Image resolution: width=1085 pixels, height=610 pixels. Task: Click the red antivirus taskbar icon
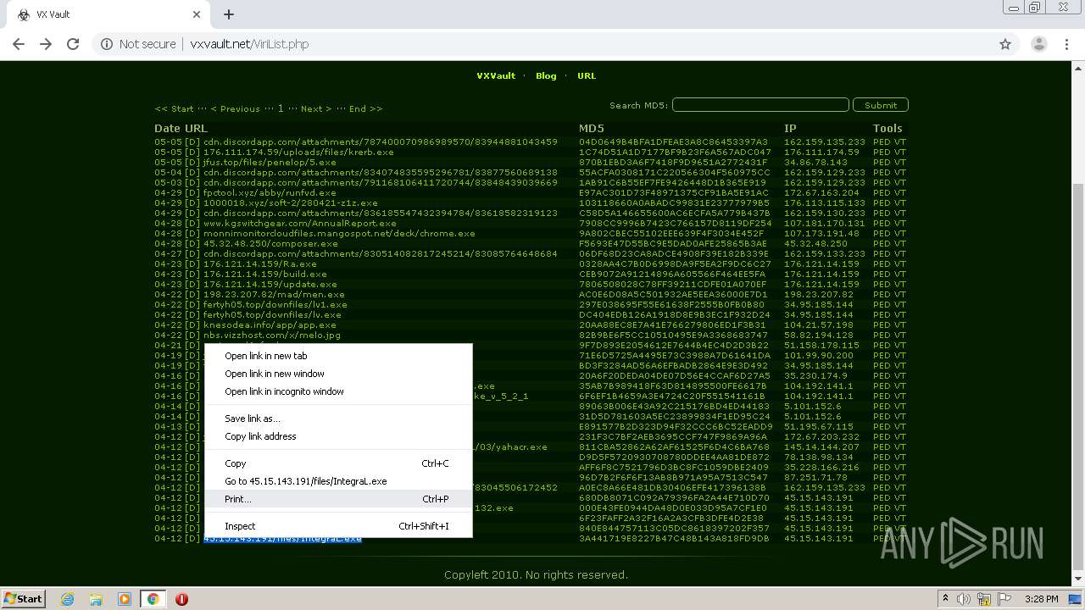(181, 599)
